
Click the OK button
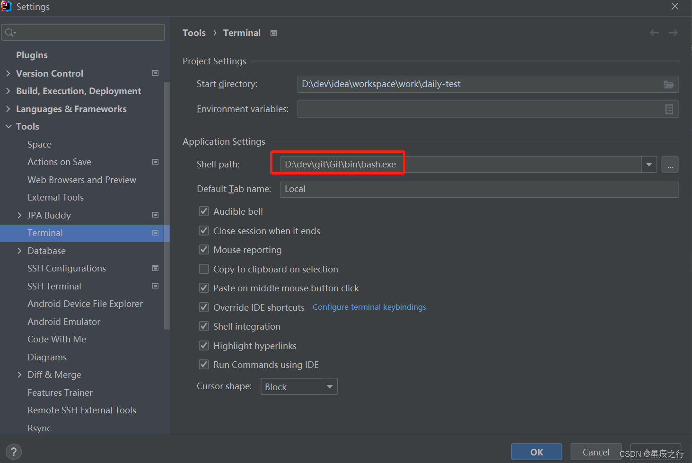pos(536,452)
